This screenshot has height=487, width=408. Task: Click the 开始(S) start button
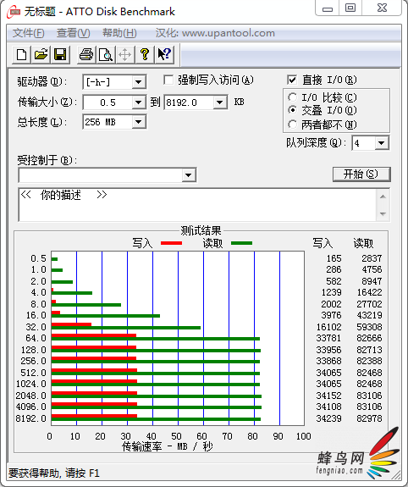point(361,174)
